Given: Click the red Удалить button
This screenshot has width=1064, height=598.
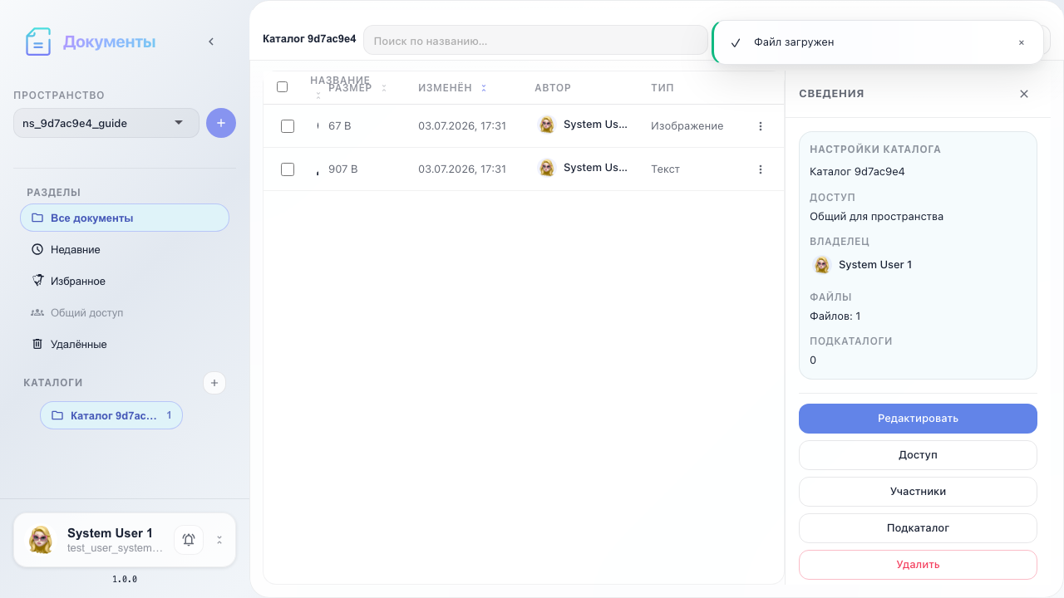Looking at the screenshot, I should (x=918, y=565).
